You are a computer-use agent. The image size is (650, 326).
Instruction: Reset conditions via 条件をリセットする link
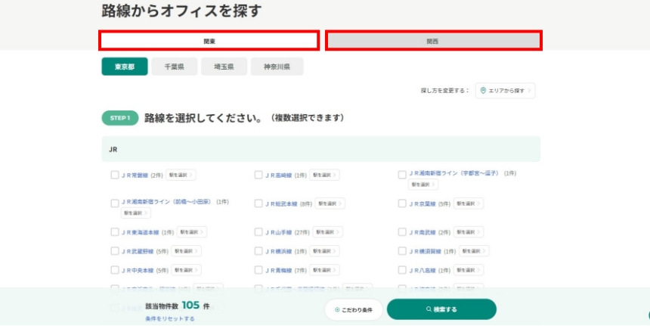pyautogui.click(x=170, y=319)
